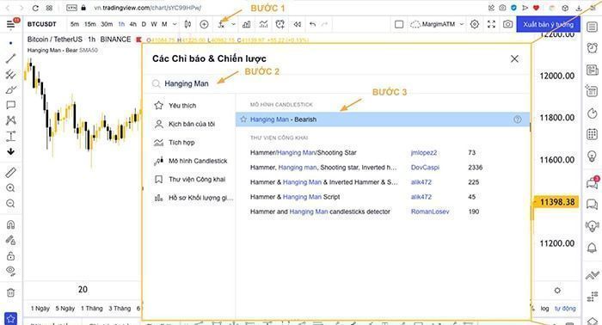The height and width of the screenshot is (325, 602).
Task: Open Hồ sơ Khối lượng category
Action: [x=193, y=198]
